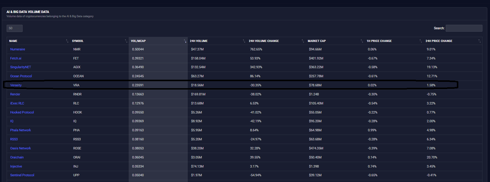Sort table by NAME column header
490x182 pixels.
click(x=38, y=41)
